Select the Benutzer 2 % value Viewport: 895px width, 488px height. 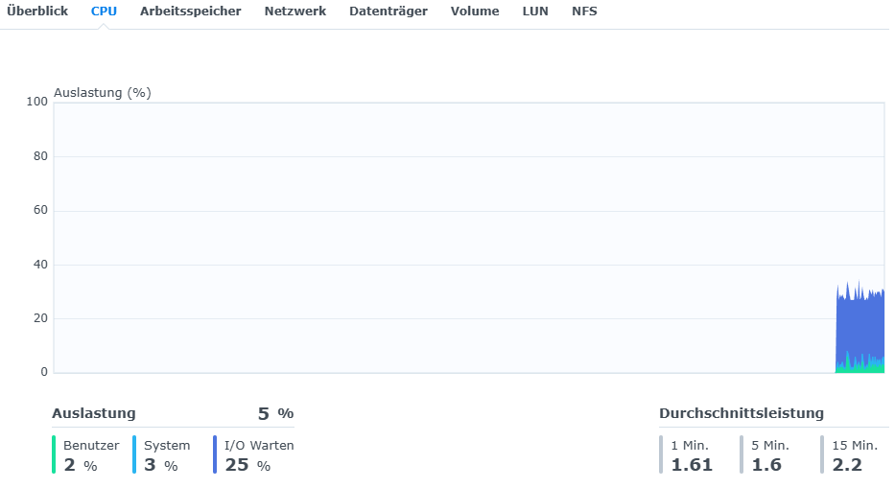point(81,466)
